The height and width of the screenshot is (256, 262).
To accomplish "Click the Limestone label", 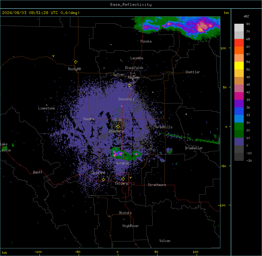I will 47,108.
